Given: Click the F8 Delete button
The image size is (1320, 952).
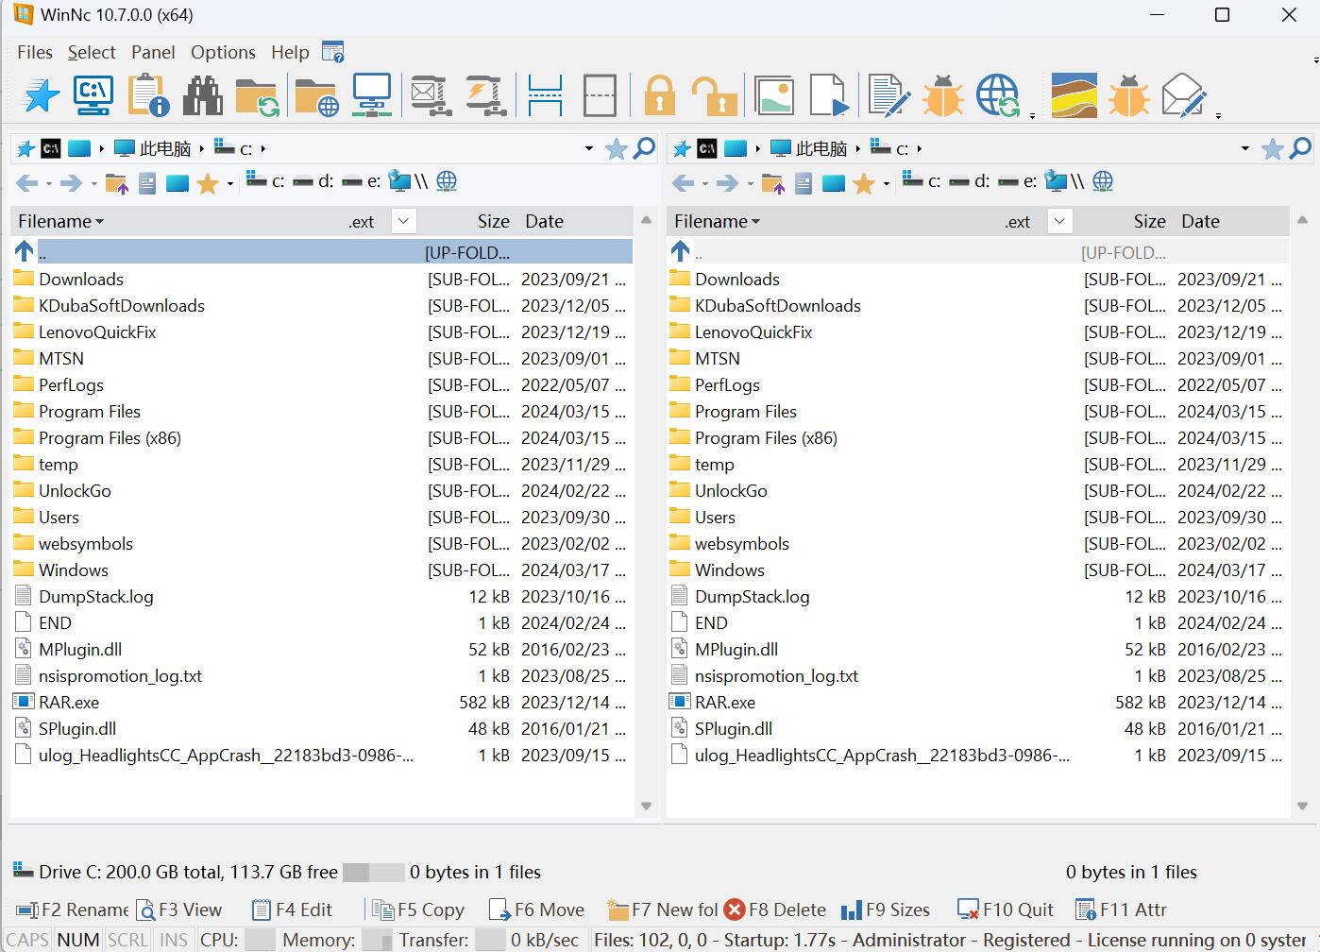Looking at the screenshot, I should 775,909.
